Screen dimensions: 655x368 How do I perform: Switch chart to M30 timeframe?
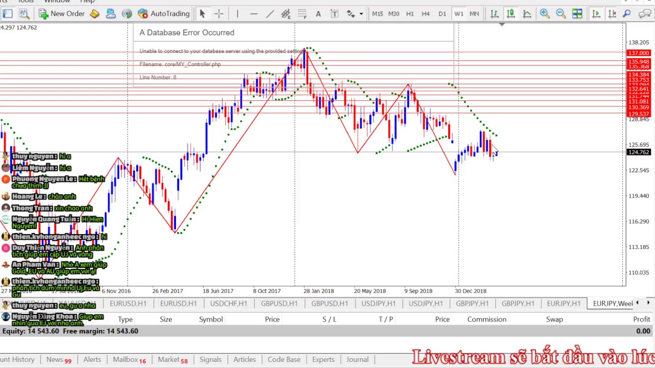(394, 14)
